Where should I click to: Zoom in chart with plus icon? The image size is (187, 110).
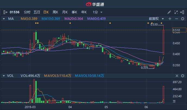click(170, 19)
